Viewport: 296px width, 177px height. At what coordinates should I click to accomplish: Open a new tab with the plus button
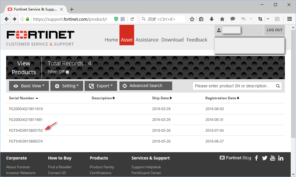pos(72,9)
